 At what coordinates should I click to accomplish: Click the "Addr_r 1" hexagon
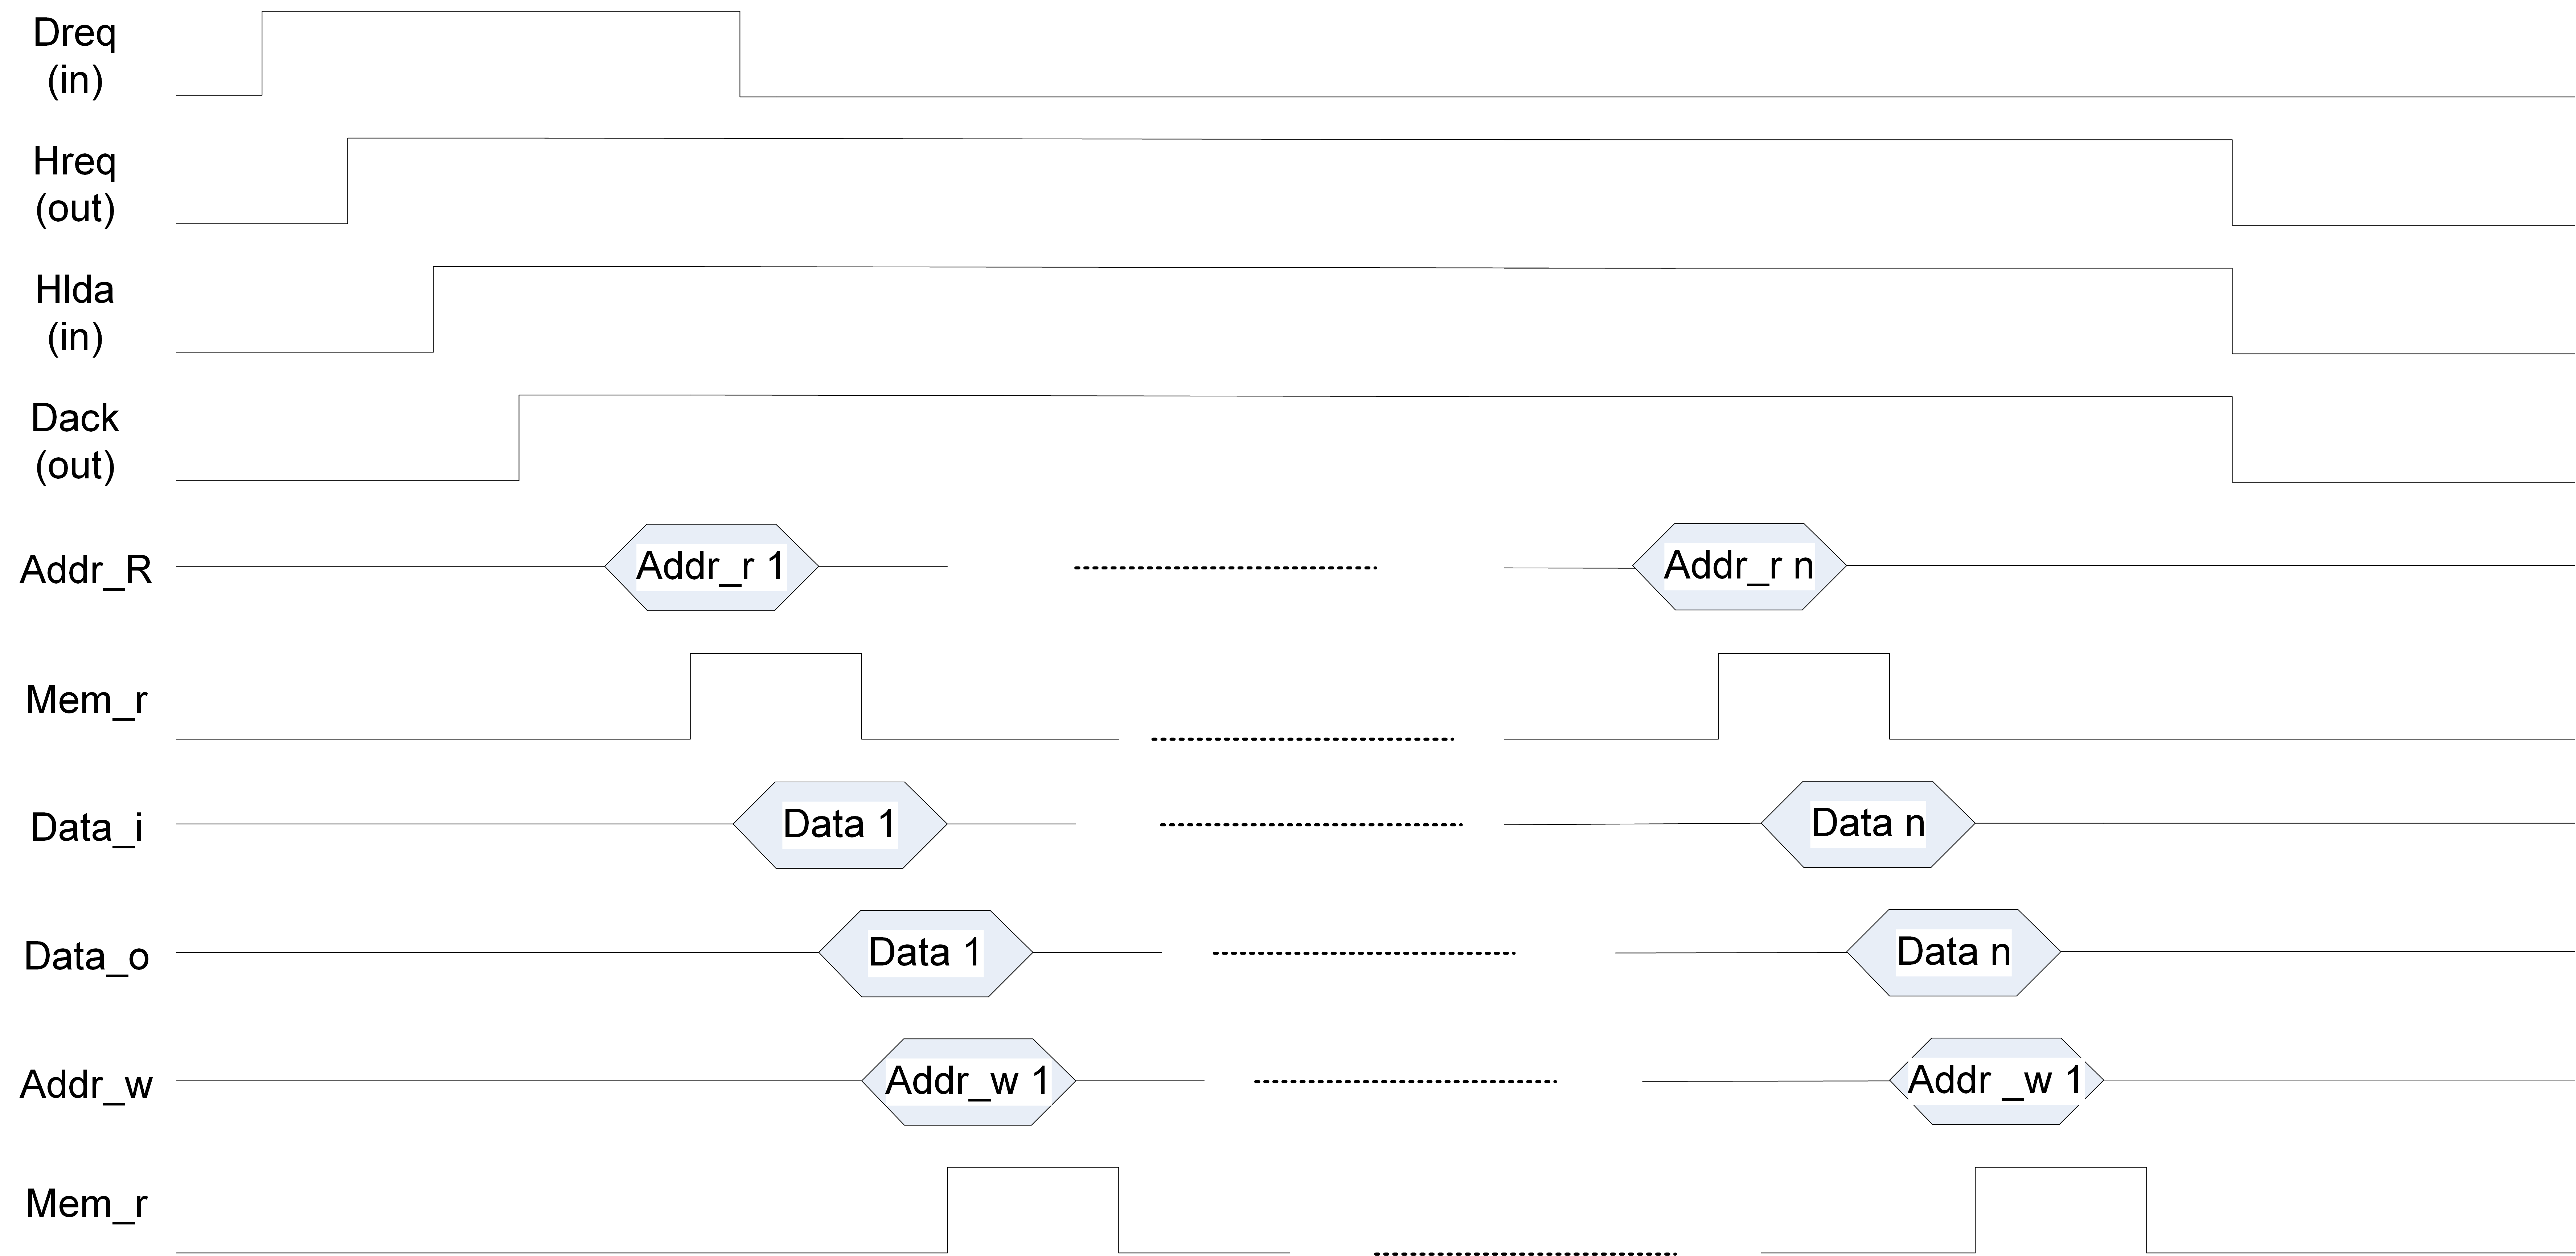point(711,567)
